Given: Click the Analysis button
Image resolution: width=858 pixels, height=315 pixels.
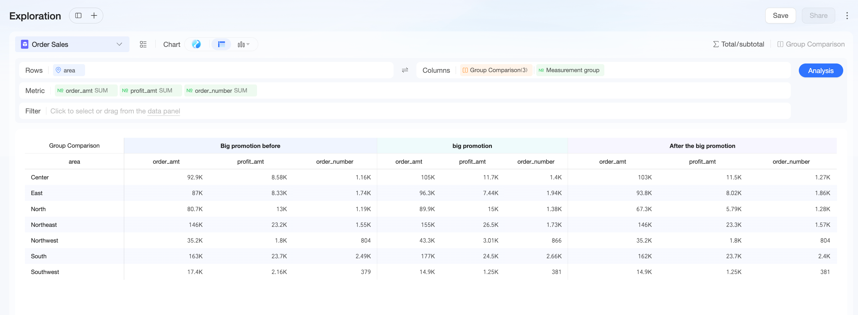Looking at the screenshot, I should pyautogui.click(x=820, y=71).
